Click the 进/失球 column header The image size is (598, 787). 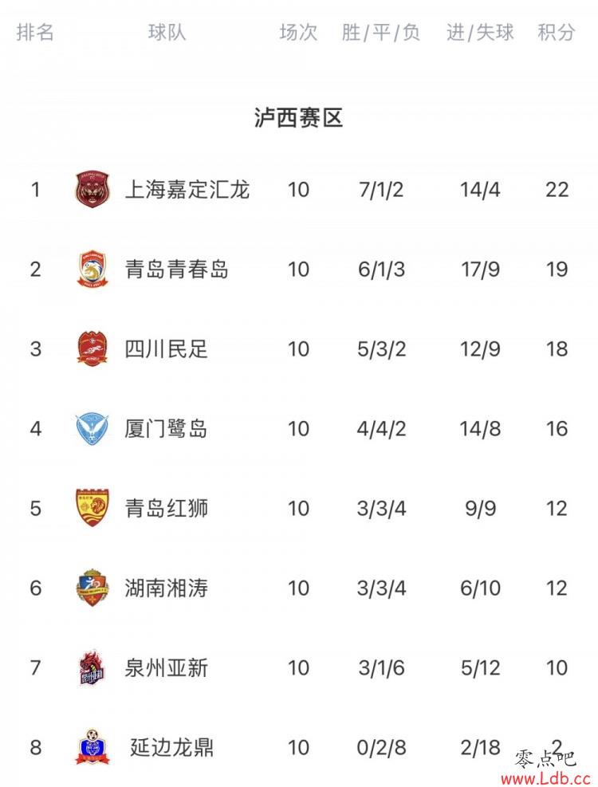coord(480,32)
